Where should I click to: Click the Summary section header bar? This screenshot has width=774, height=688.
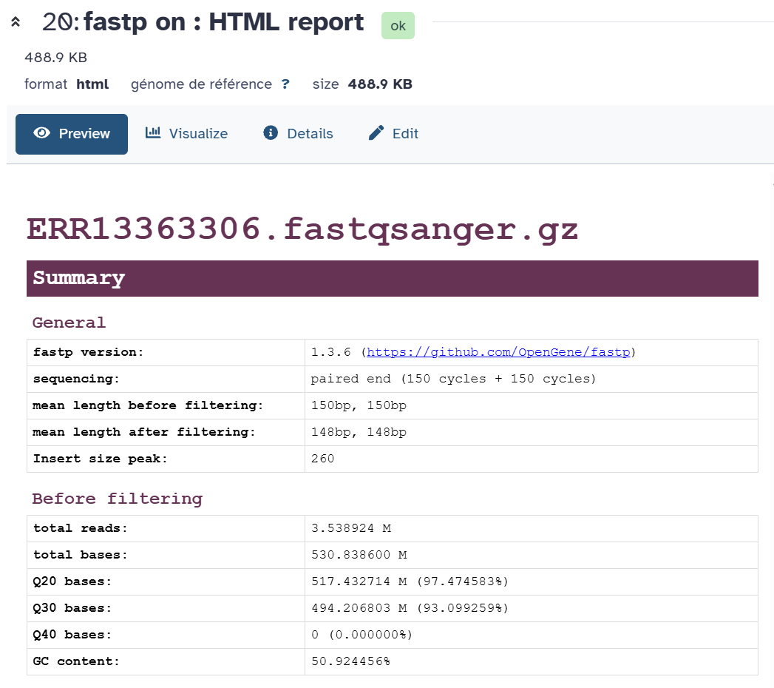coord(393,279)
